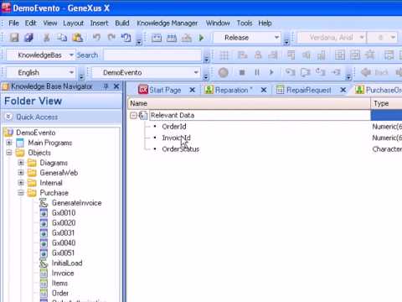Click the Copy icon in the toolbar
The width and height of the screenshot is (402, 302).
point(62,38)
